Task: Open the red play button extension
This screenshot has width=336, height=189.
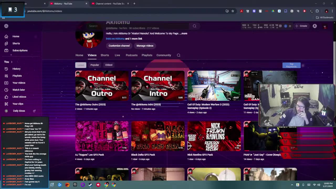Action: [x=304, y=11]
